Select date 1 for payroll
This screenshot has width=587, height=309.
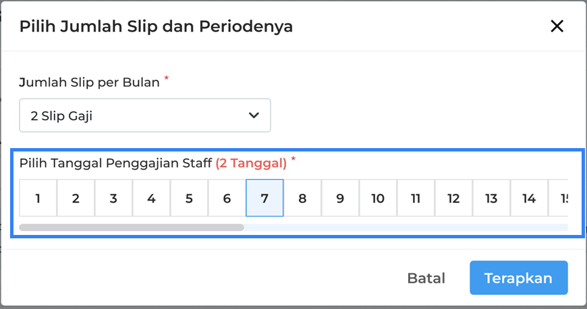tap(38, 198)
